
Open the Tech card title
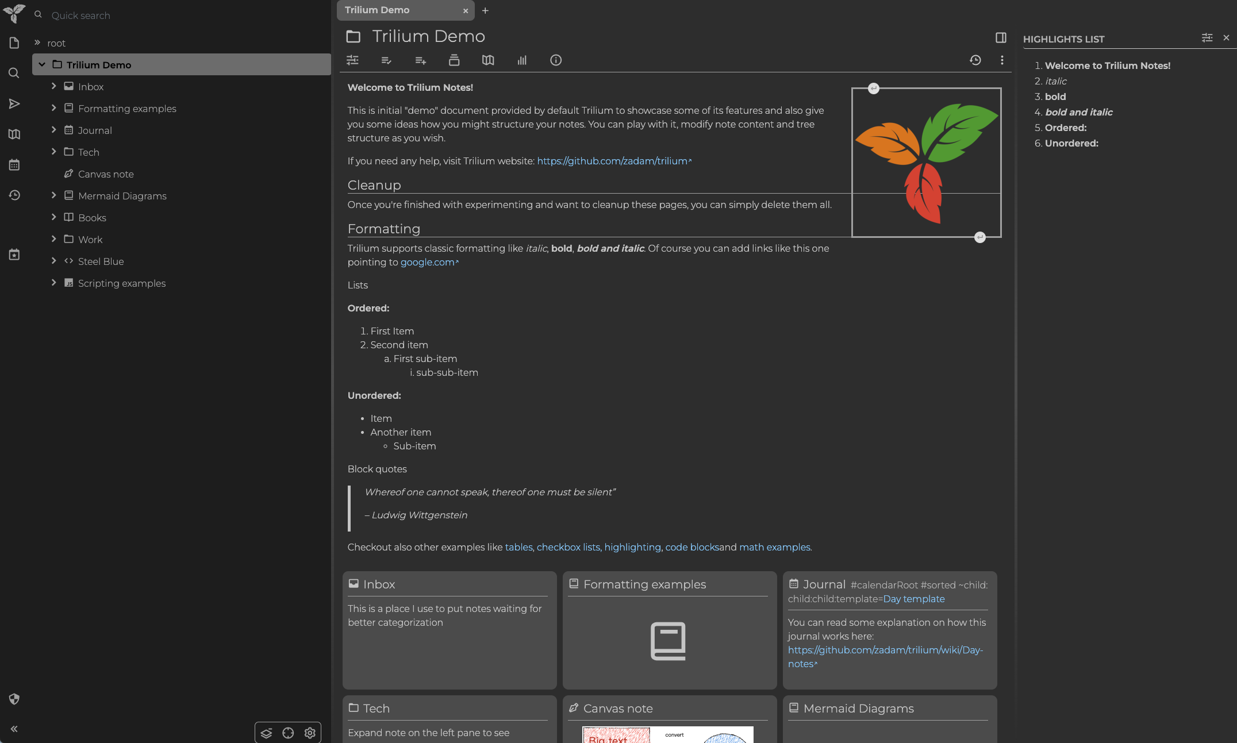pyautogui.click(x=377, y=709)
